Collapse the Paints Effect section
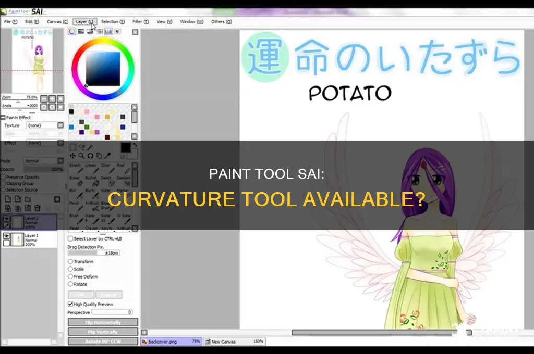 3,117
